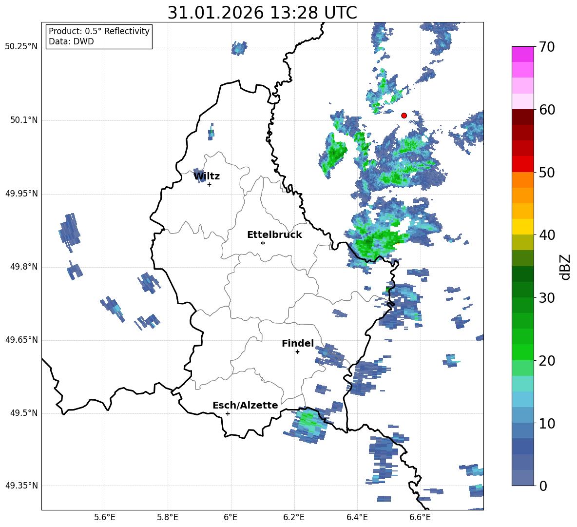Screen dimensions: 577x527
Task: Click the Data: DWD text
Action: [x=71, y=41]
